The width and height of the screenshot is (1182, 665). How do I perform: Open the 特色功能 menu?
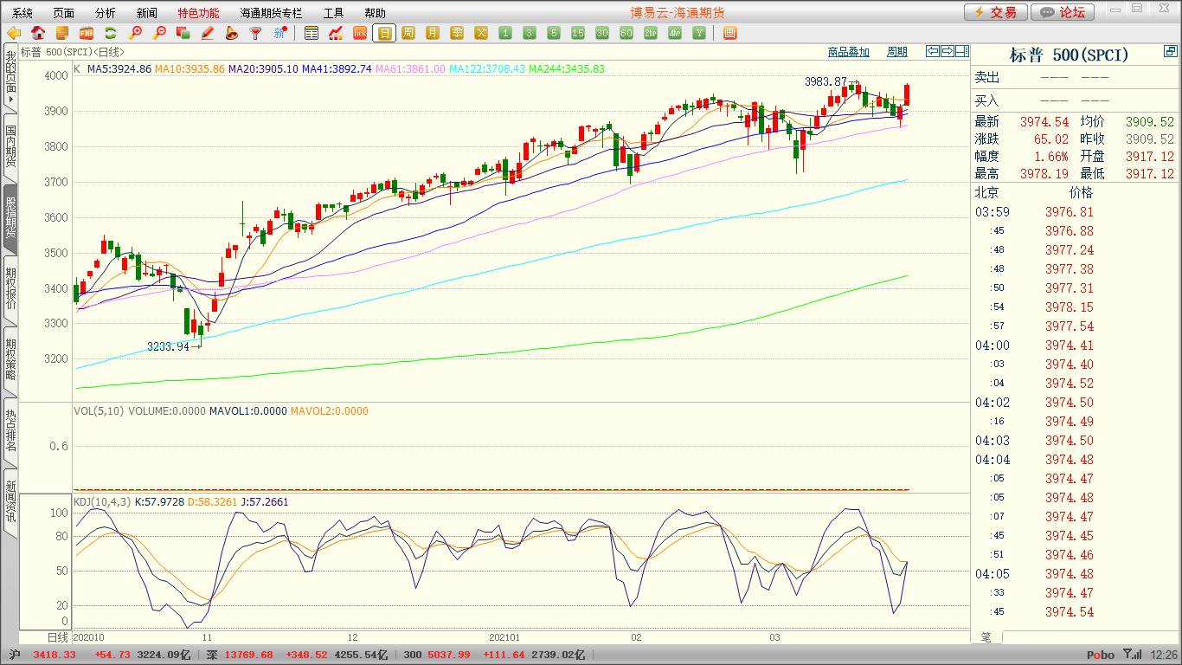pyautogui.click(x=198, y=13)
